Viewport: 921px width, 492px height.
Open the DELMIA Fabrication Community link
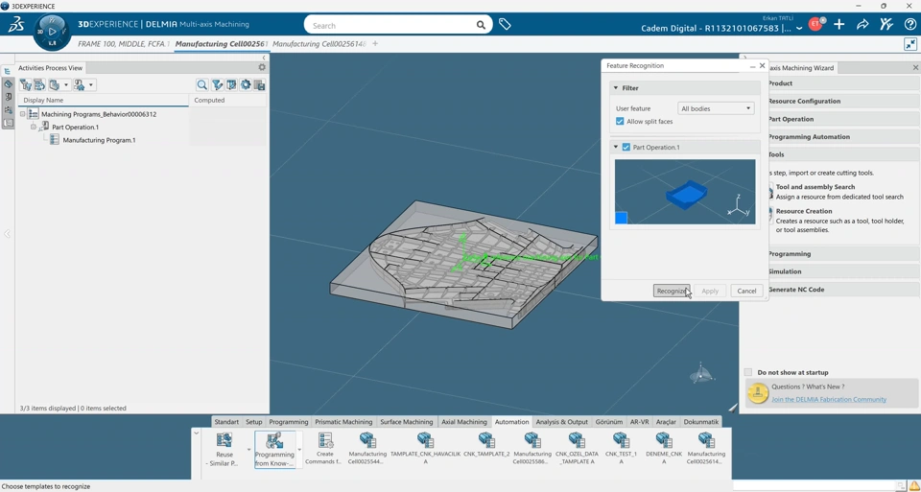[x=829, y=399]
